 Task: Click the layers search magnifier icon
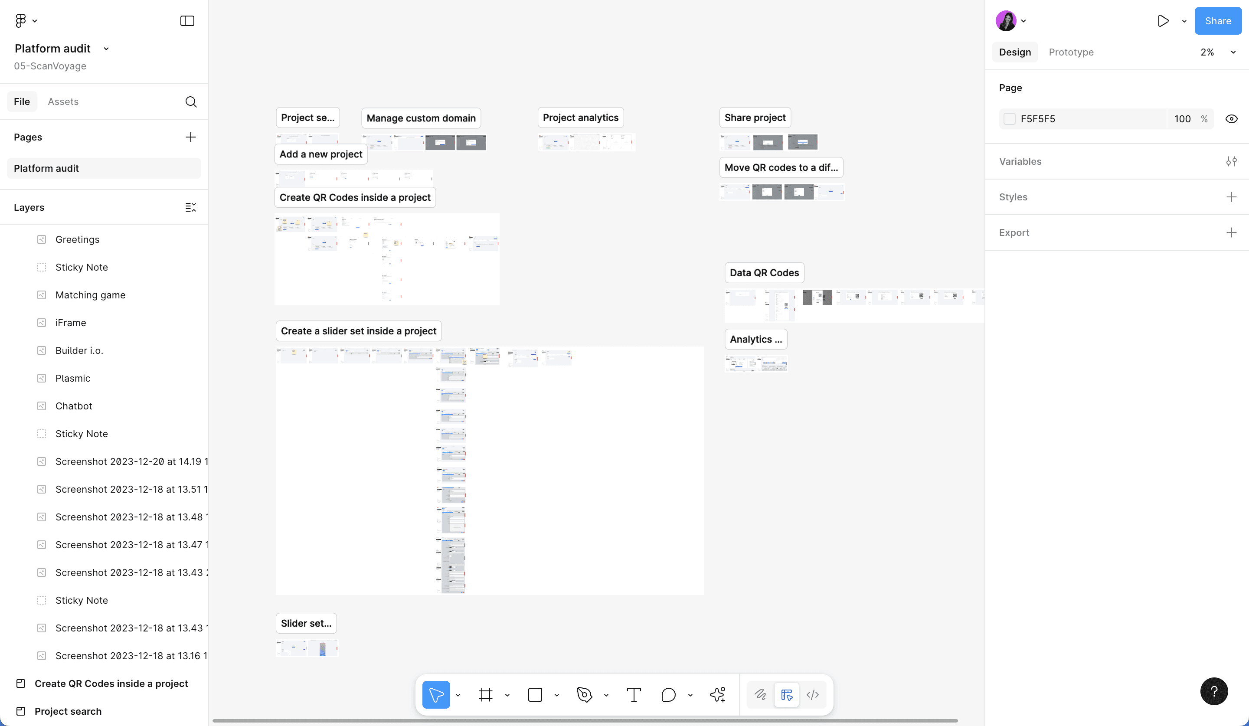tap(191, 101)
